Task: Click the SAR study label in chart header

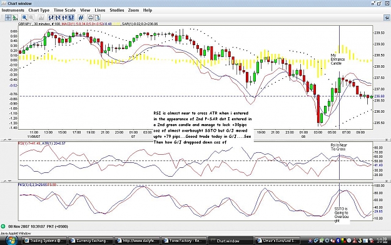Action: coord(140,24)
